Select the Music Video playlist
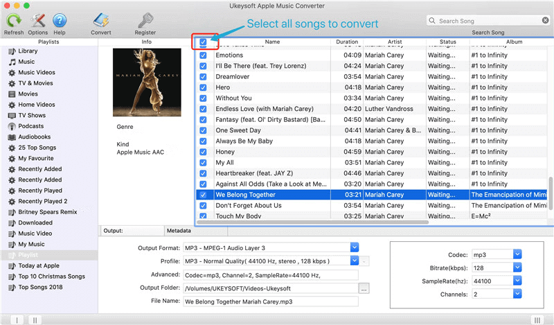This screenshot has height=325, width=554. 35,234
